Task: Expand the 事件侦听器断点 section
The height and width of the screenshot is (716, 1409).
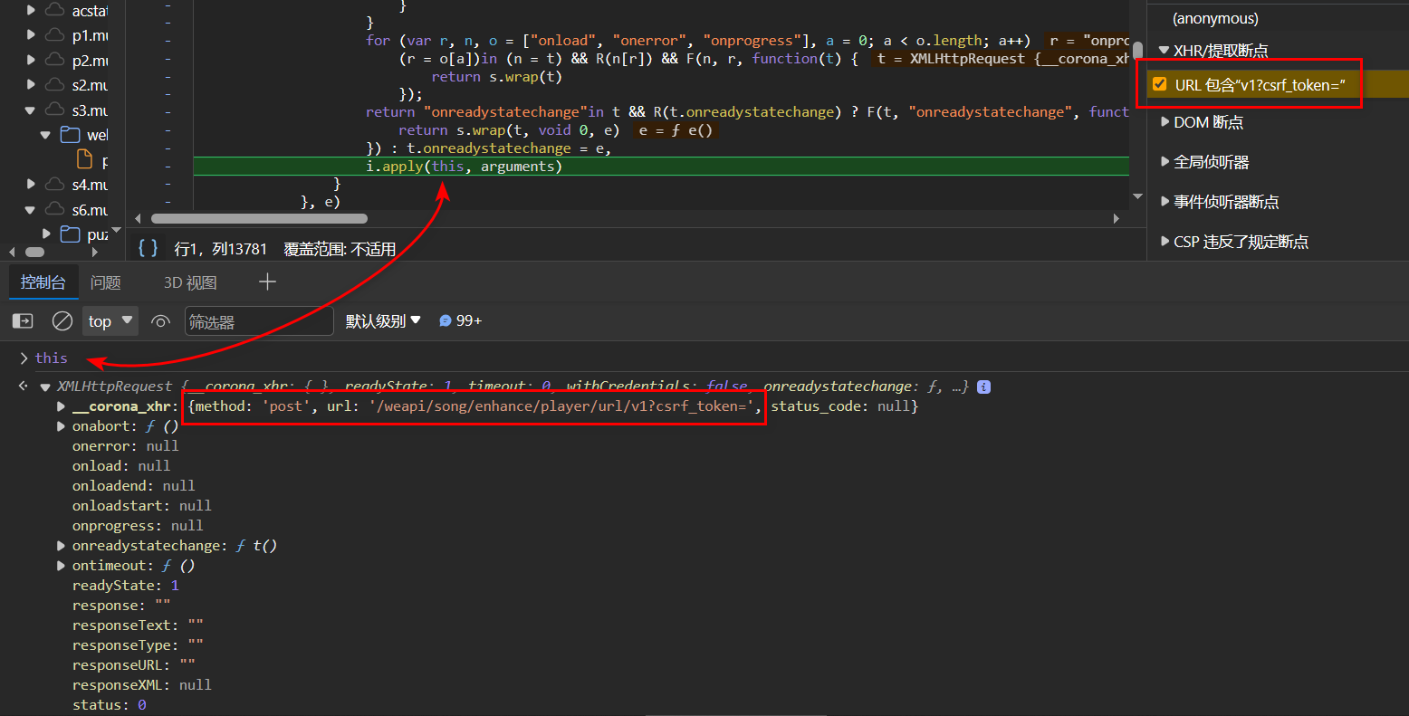Action: 1165,202
